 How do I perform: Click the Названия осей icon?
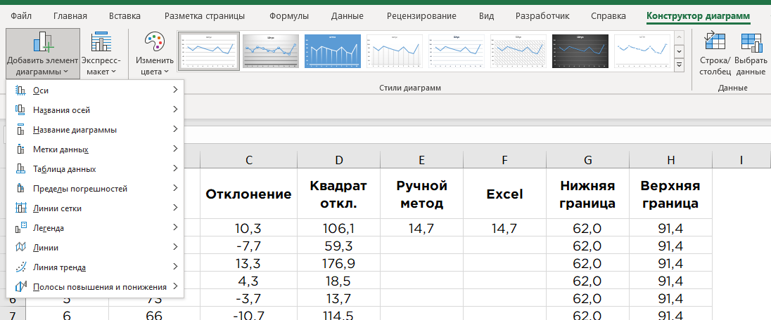20,110
